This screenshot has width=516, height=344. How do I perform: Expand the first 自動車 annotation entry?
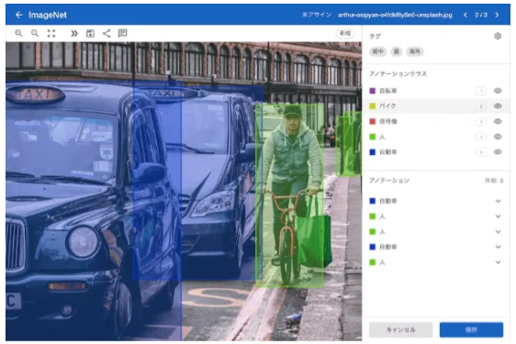pos(498,201)
